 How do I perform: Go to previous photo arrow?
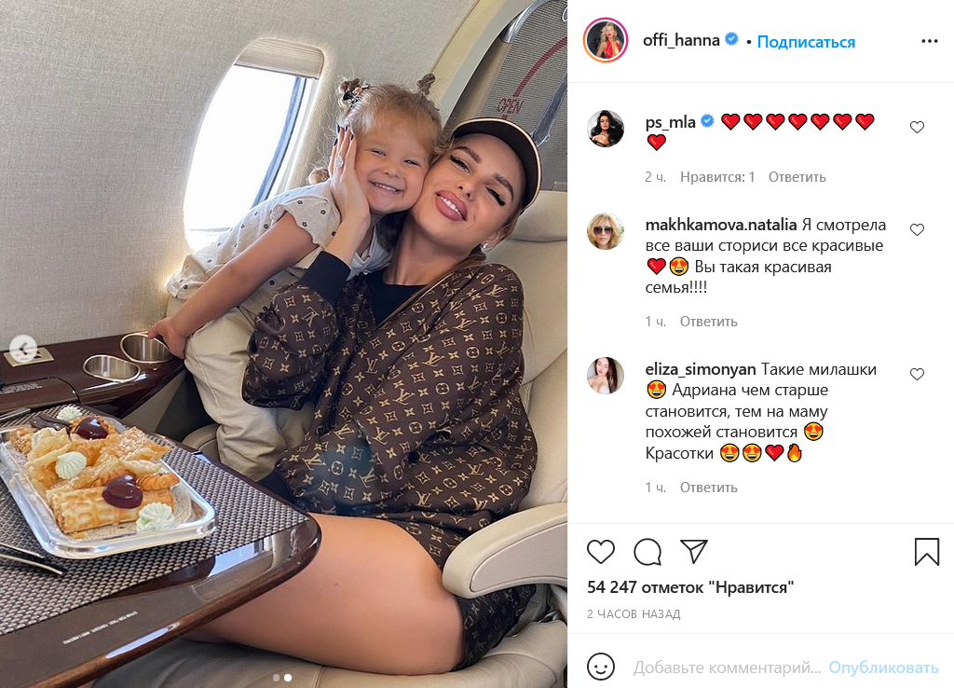[x=23, y=349]
